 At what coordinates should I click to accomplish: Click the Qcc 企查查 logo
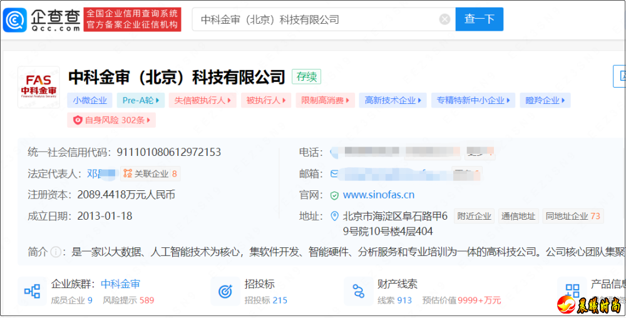click(x=42, y=19)
